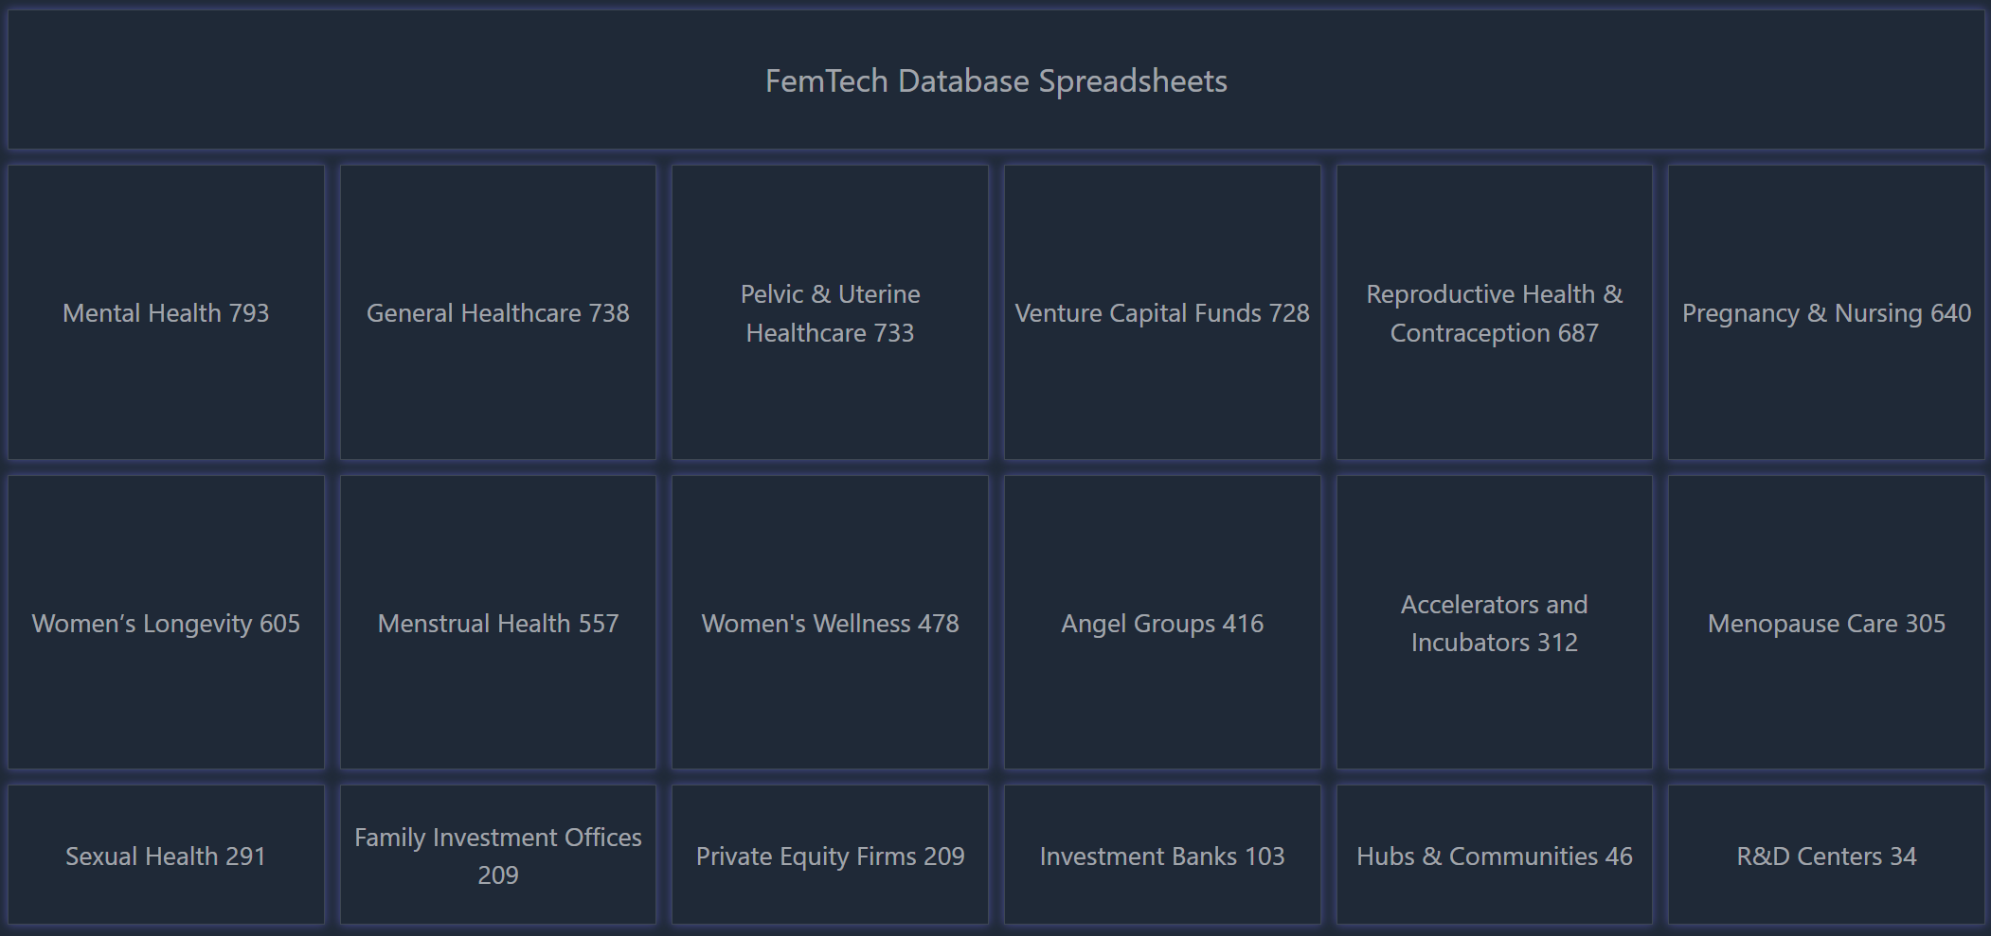Click the Menopause Care 305 tile
This screenshot has width=1991, height=936.
[1826, 623]
